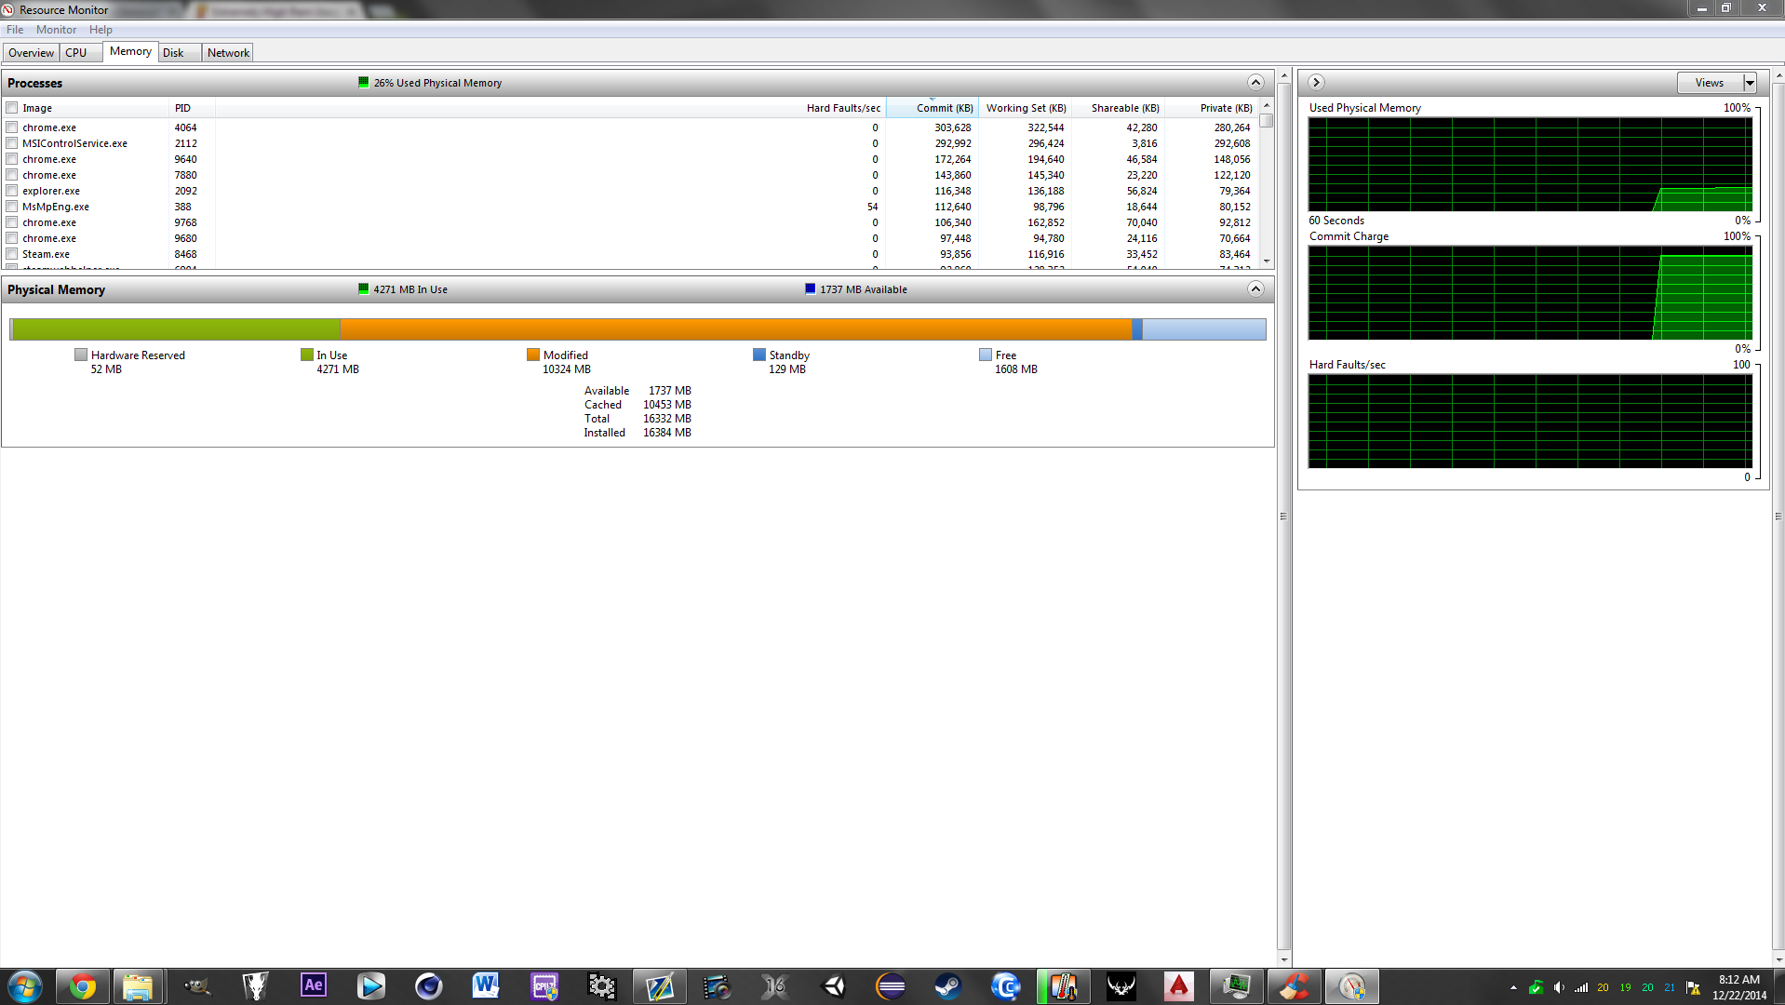Image resolution: width=1785 pixels, height=1005 pixels.
Task: Check the chrome.exe PID 9768 checkbox
Action: click(x=12, y=222)
